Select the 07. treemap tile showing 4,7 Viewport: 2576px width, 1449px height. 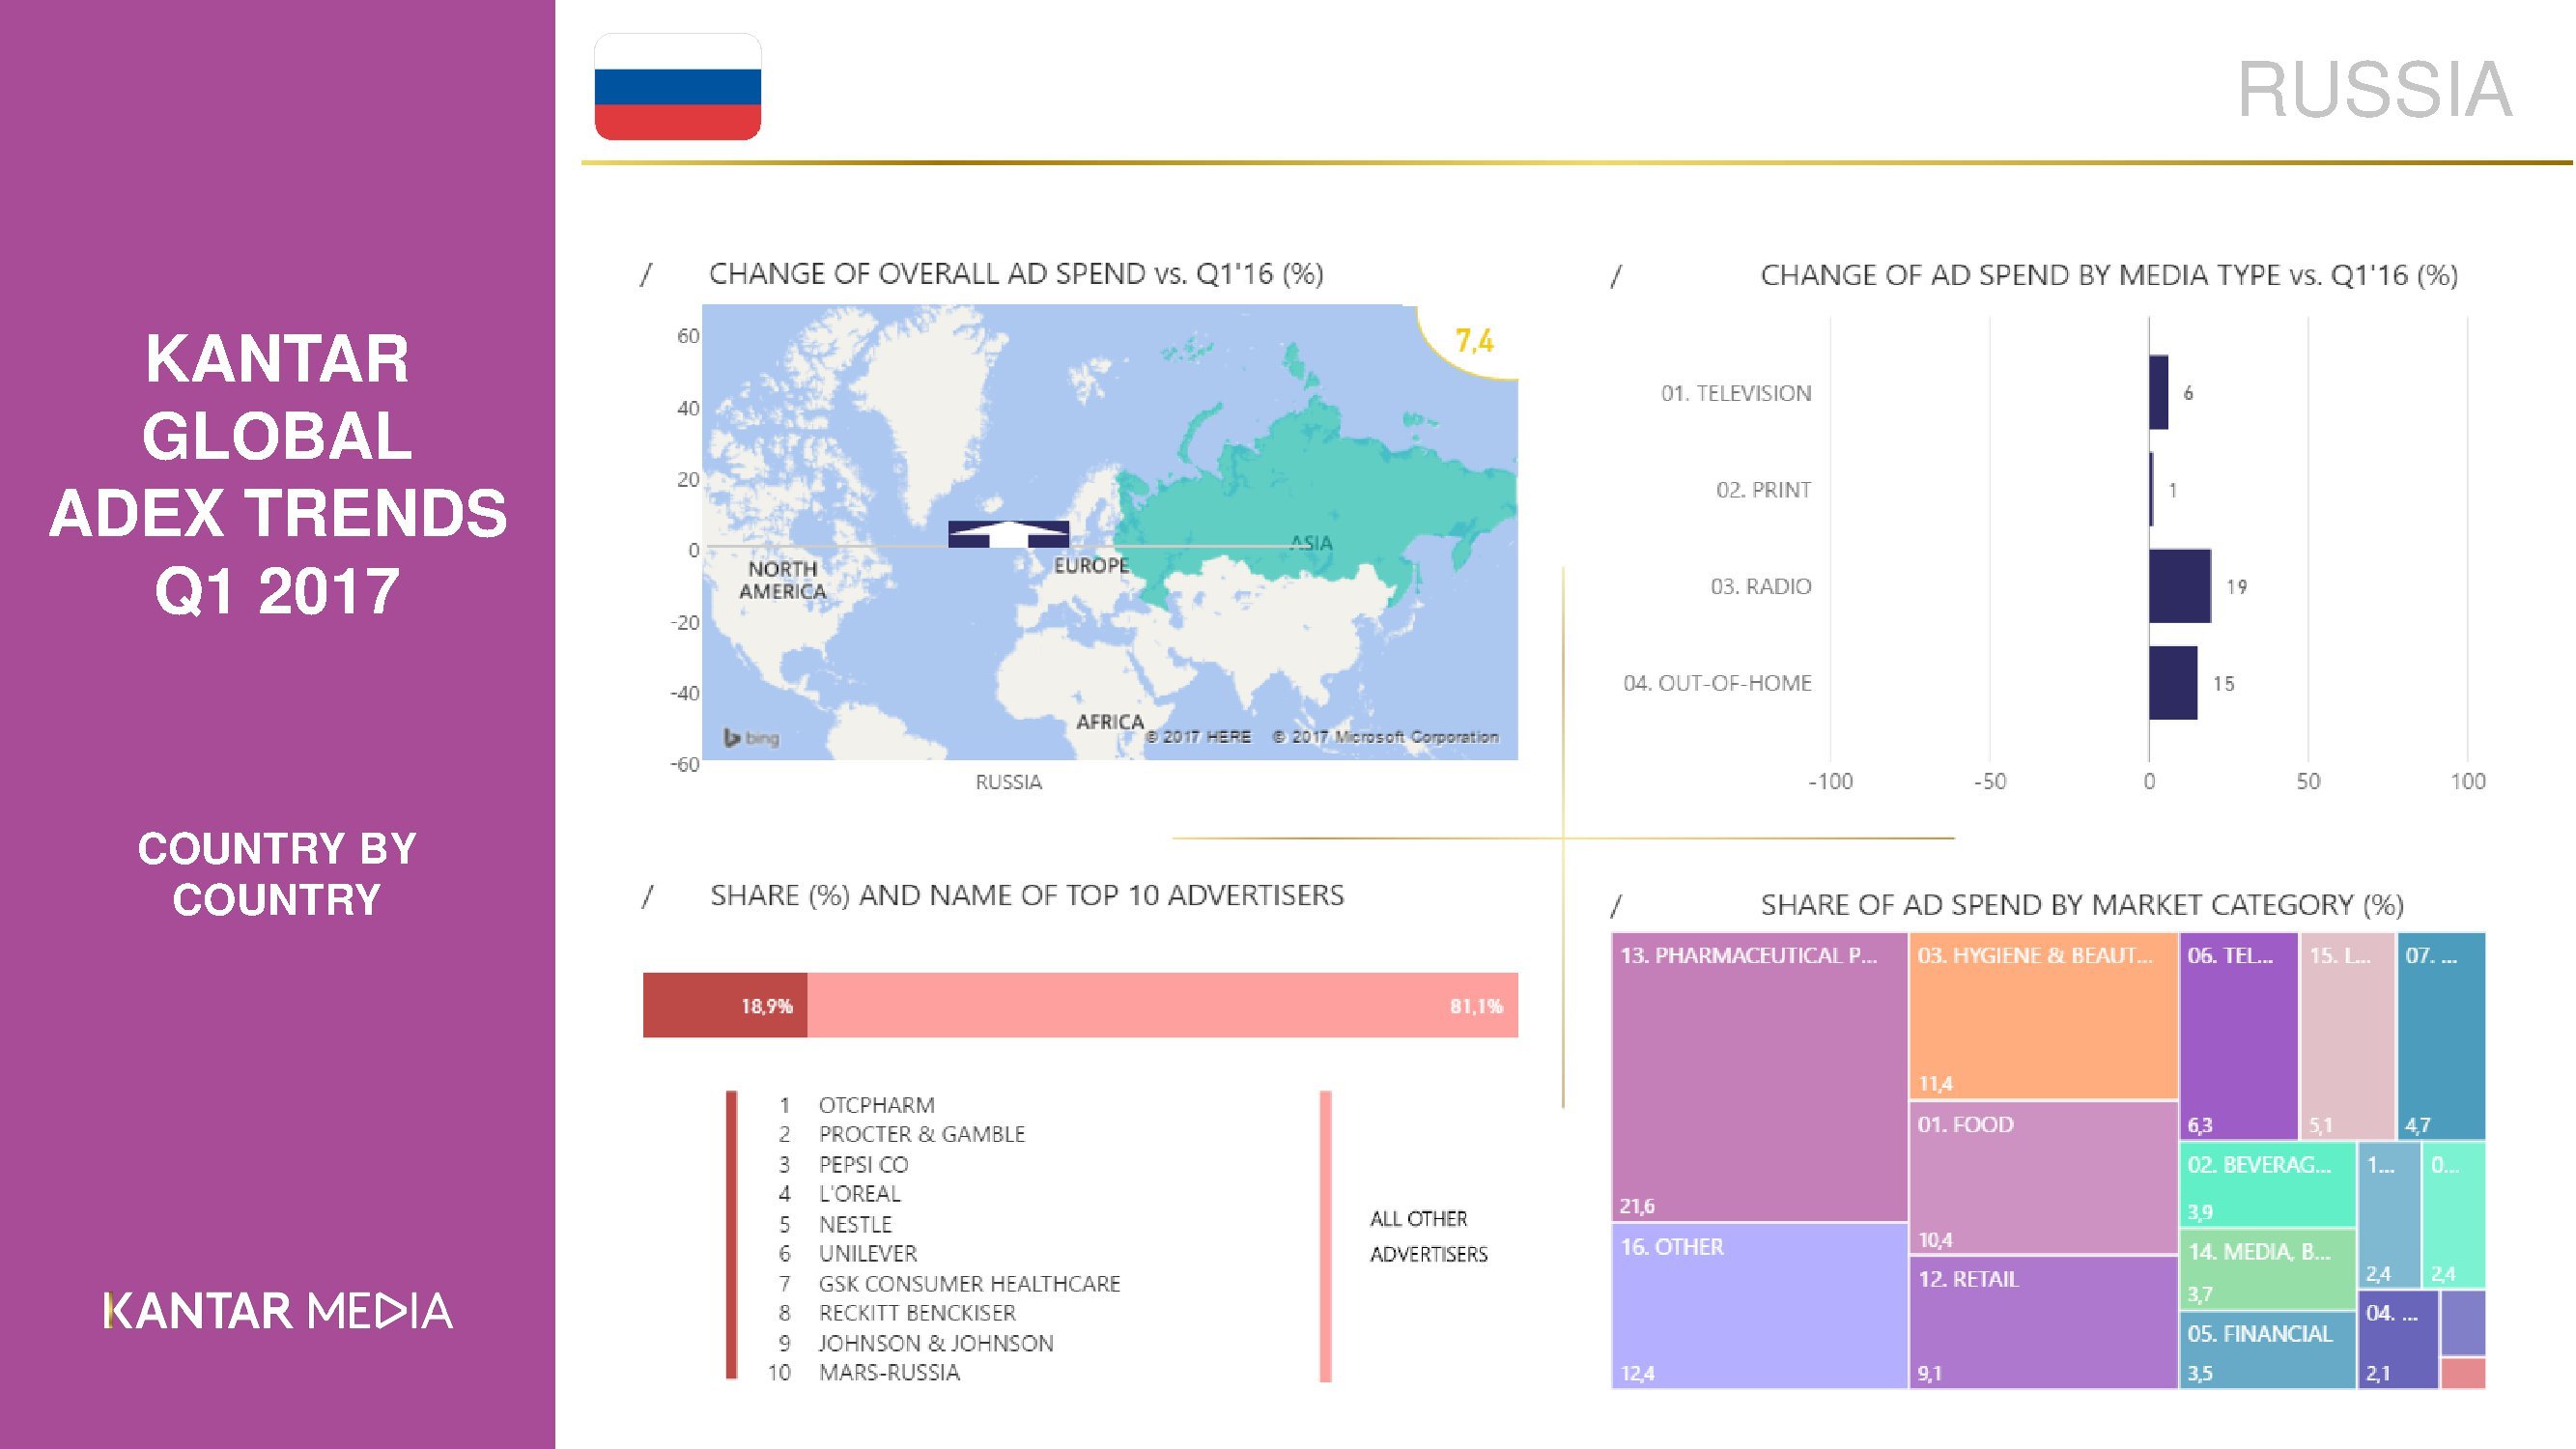[x=2441, y=1036]
